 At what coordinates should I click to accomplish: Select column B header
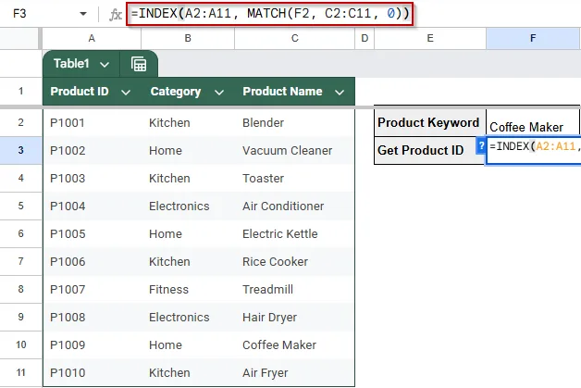pos(188,38)
